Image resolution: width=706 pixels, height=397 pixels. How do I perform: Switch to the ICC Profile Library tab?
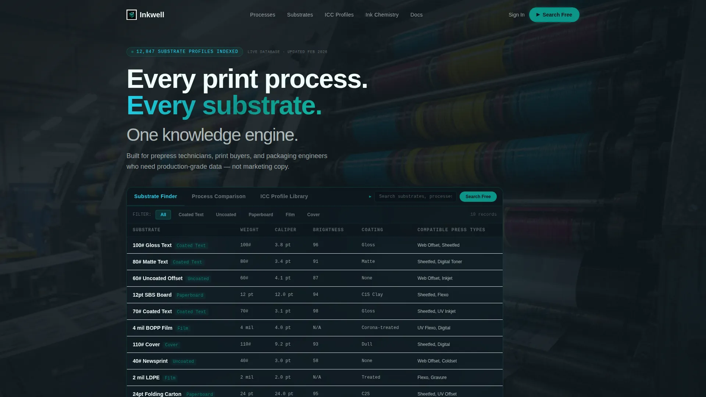284,196
